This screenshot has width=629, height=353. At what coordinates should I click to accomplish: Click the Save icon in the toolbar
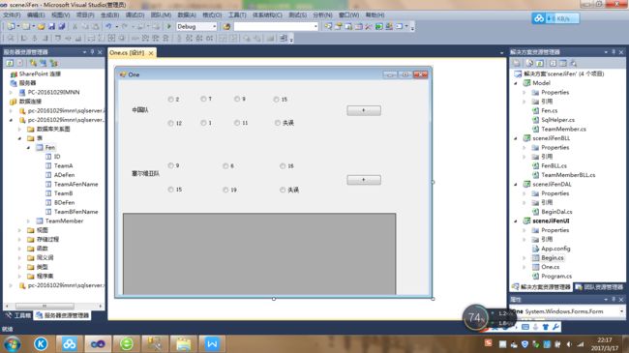51,26
